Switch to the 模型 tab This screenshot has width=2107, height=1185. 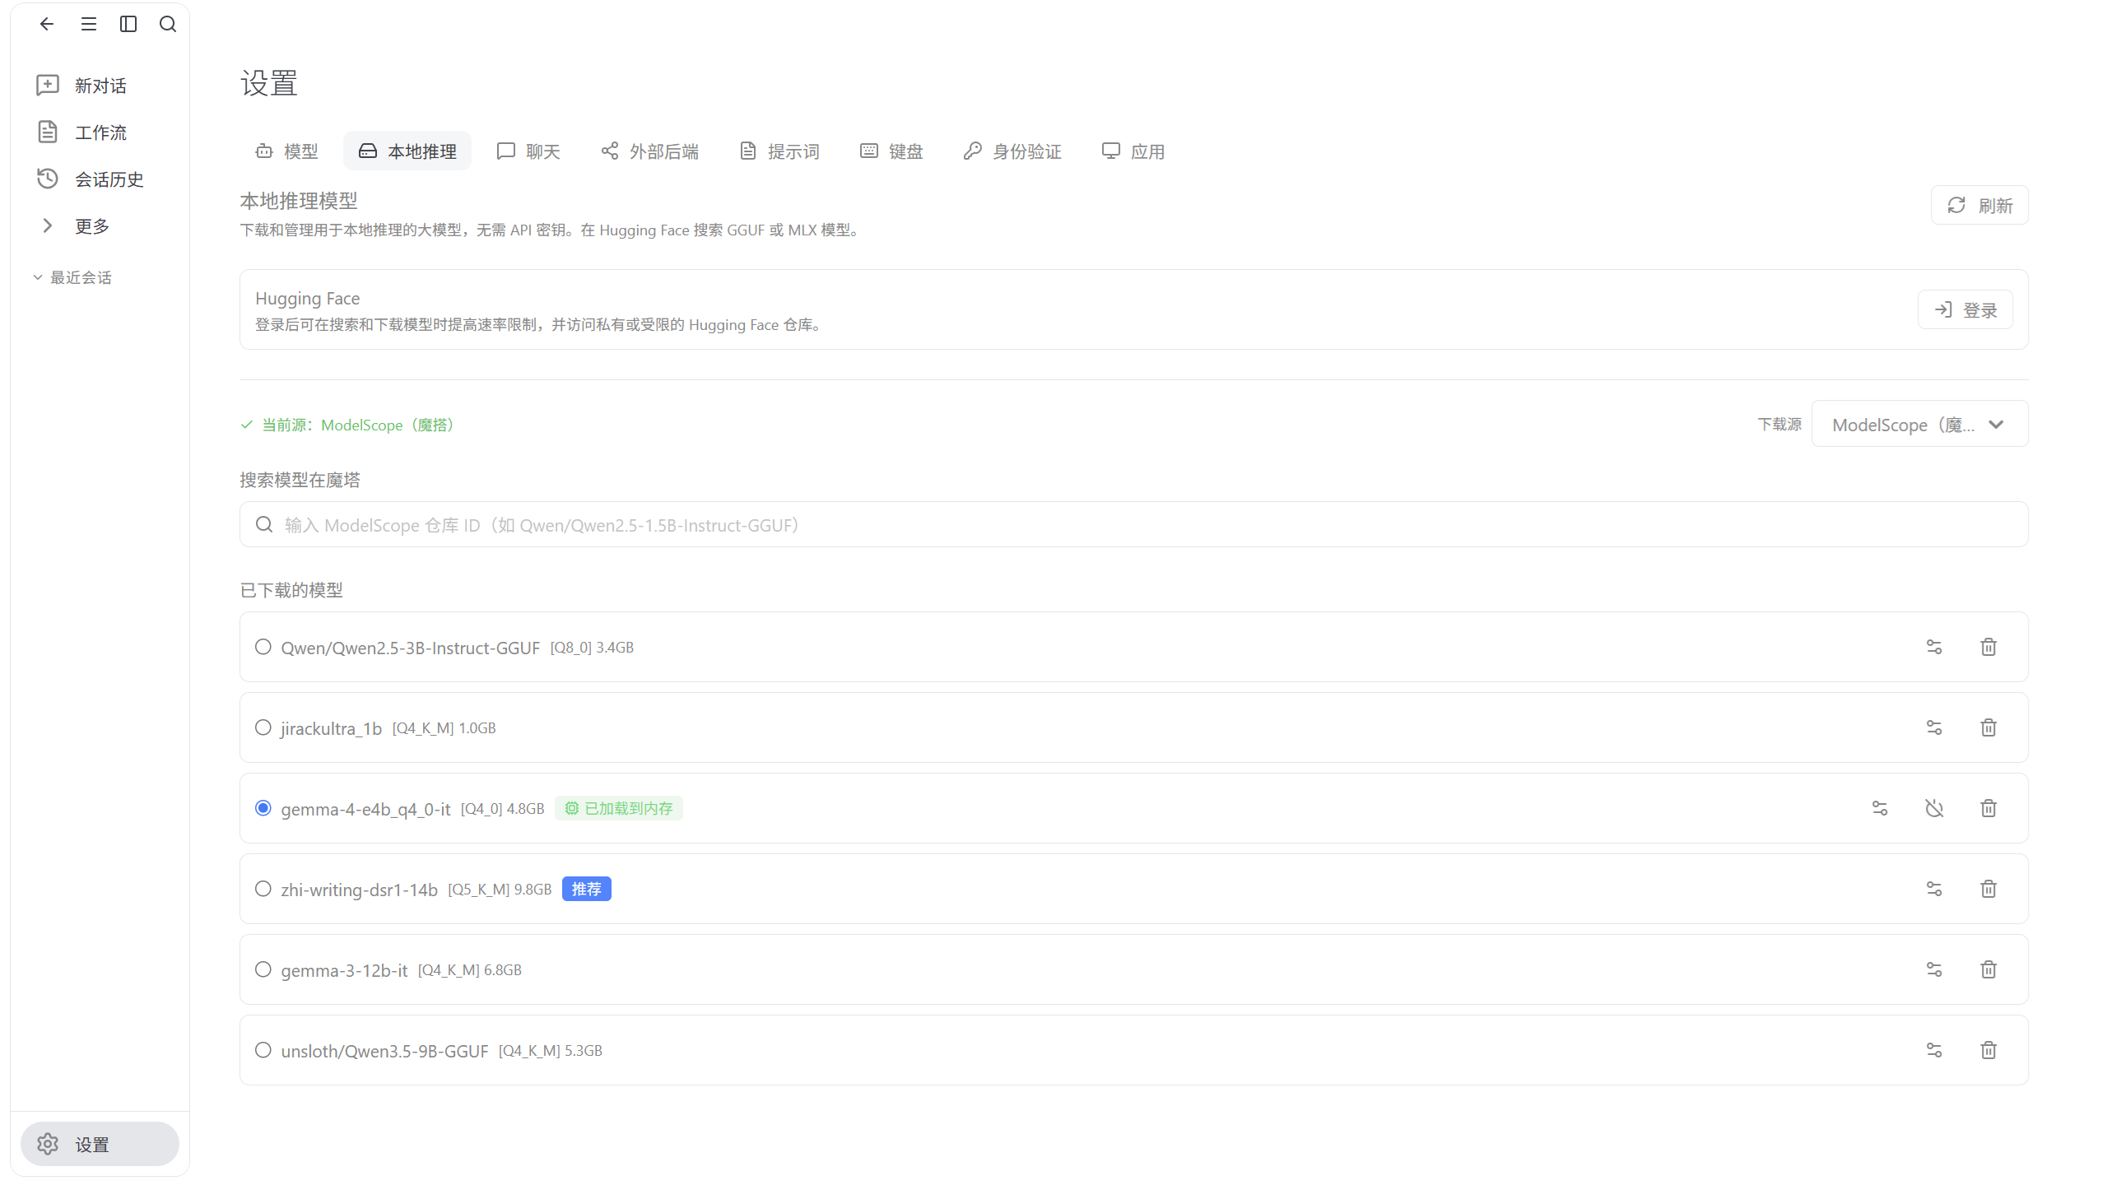(286, 151)
